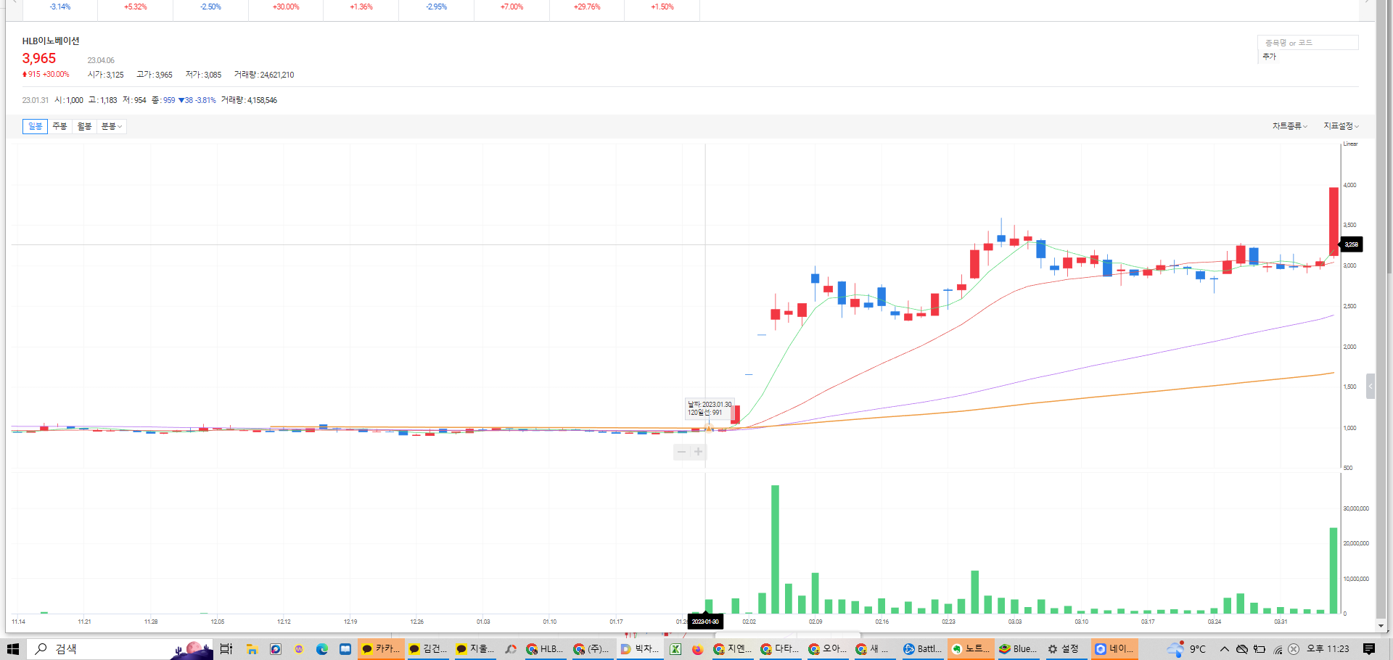Open the chart type (차트종류) dropdown
Image resolution: width=1393 pixels, height=660 pixels.
[x=1289, y=126]
